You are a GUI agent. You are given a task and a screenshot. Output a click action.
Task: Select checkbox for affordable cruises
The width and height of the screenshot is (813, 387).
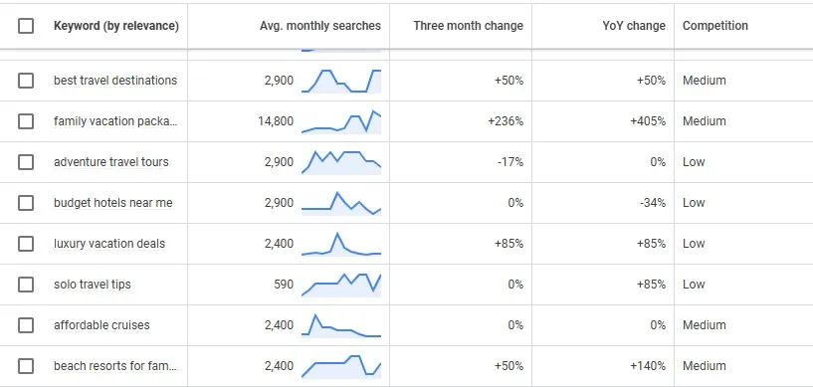[x=26, y=325]
